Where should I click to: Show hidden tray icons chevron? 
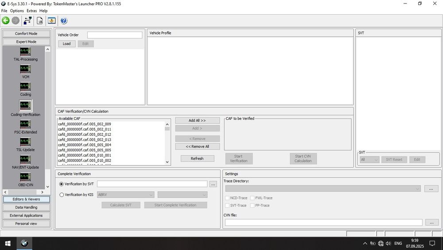[365, 243]
